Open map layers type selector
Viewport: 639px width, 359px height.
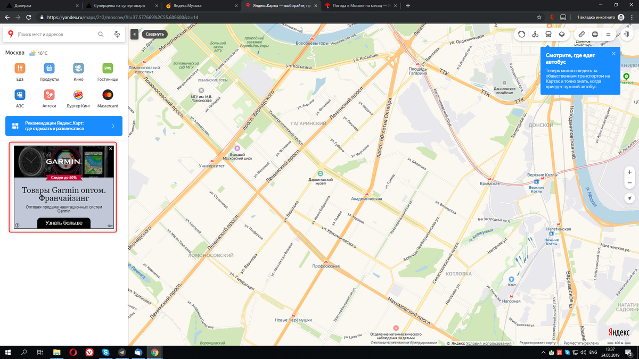[561, 34]
